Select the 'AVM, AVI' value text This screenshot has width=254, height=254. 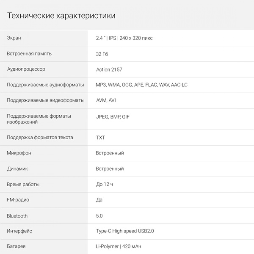coord(106,100)
